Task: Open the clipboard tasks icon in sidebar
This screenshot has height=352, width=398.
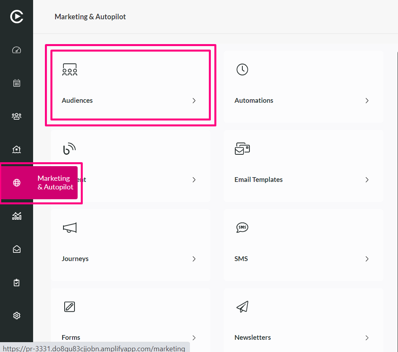Action: [17, 283]
